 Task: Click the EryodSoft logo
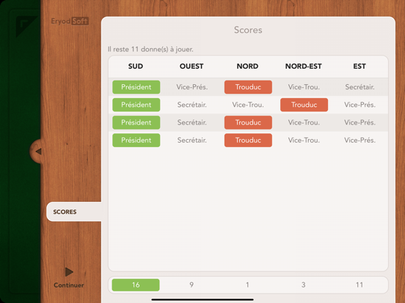70,21
